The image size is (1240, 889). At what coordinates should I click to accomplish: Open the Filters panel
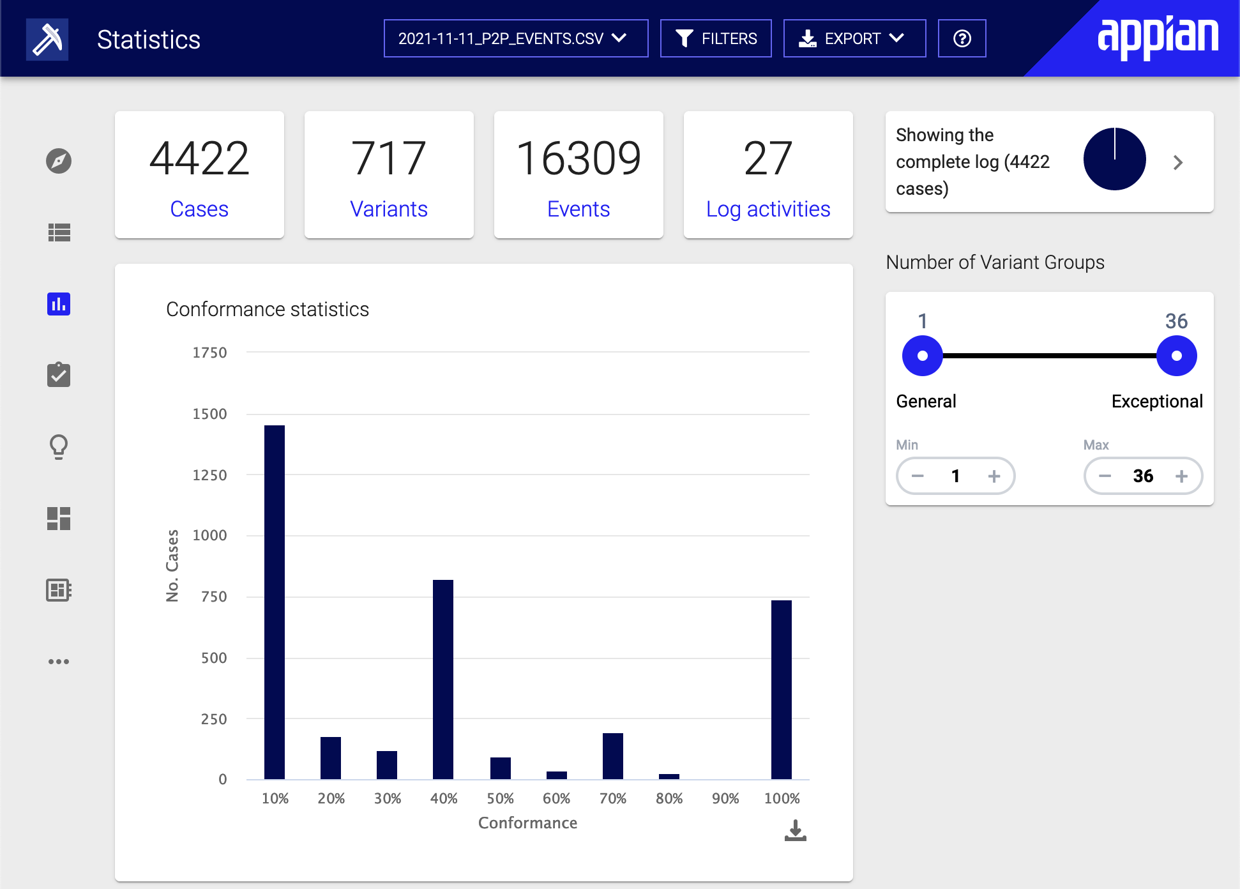[x=716, y=39]
